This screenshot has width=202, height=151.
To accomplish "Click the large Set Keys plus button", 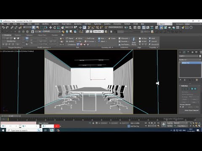I will pos(164,124).
